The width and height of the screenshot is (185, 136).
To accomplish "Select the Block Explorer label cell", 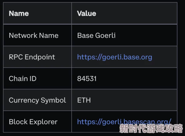I will click(x=37, y=122).
